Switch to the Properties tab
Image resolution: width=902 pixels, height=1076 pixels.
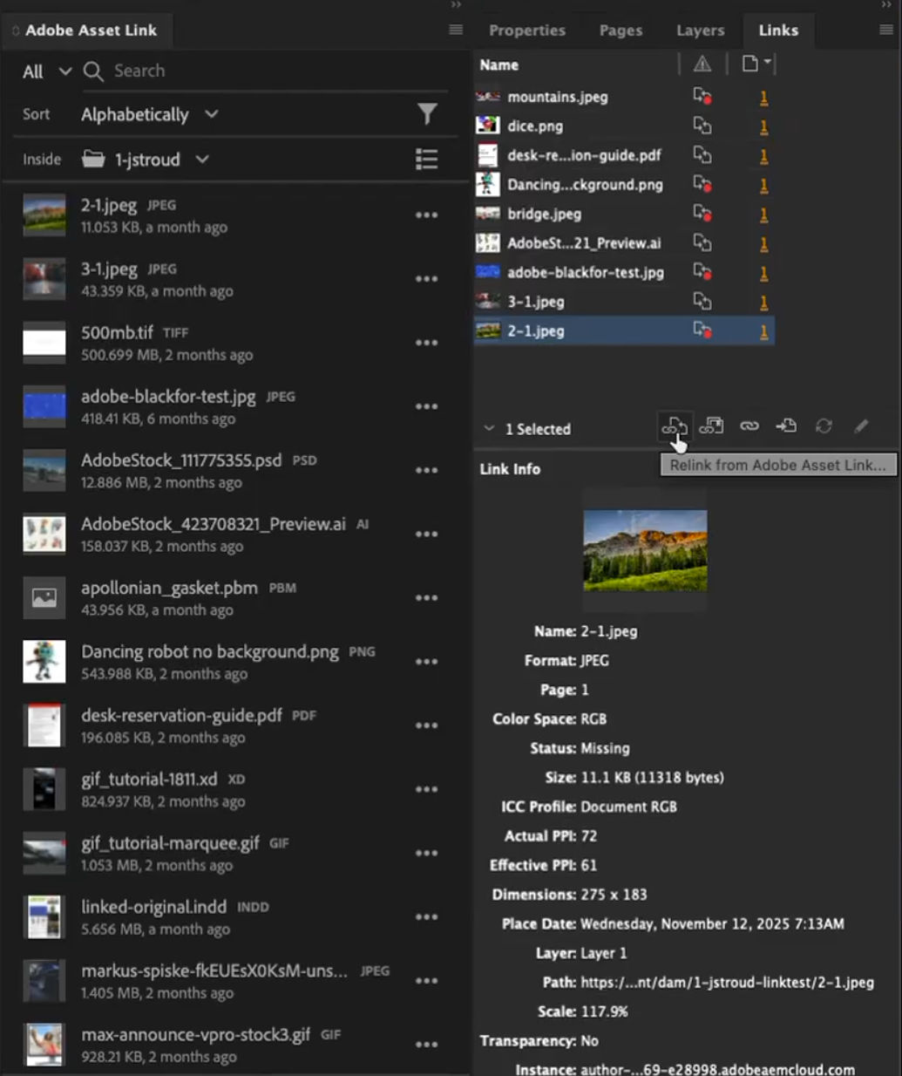point(527,31)
